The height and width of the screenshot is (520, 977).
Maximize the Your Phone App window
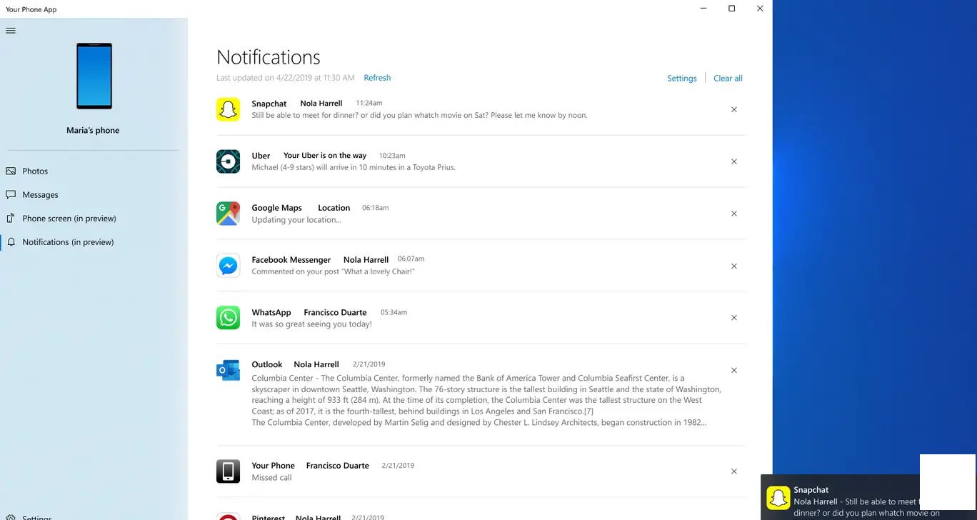point(731,9)
